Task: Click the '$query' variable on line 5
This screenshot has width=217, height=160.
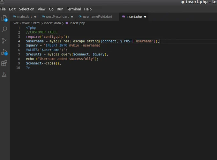Action: coord(32,46)
